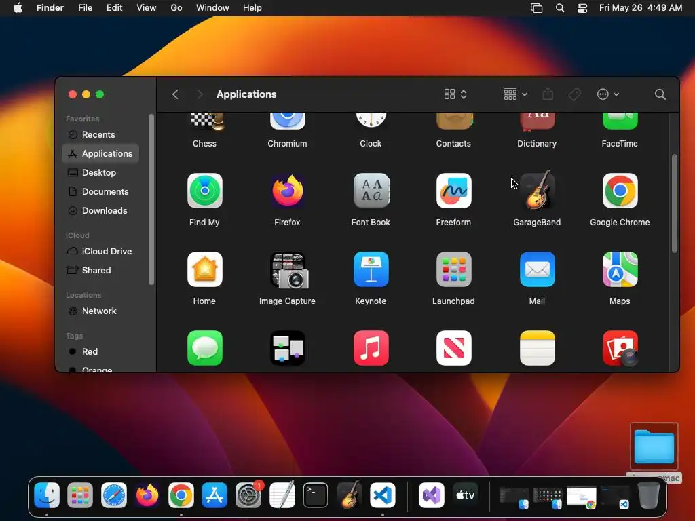Open Control Center in menu bar
This screenshot has height=521, width=695.
[582, 8]
